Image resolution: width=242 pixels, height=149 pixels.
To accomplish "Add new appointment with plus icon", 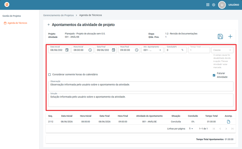I will tap(230, 36).
